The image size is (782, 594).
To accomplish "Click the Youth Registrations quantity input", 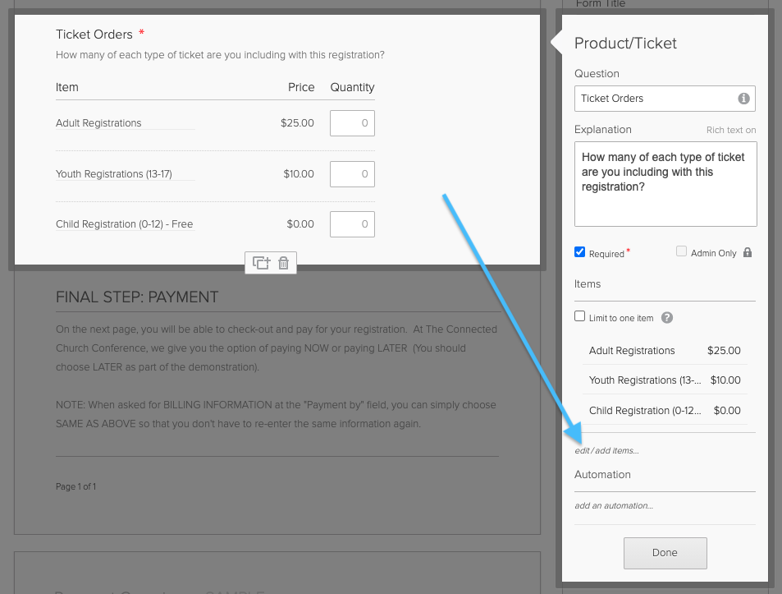I will click(352, 173).
